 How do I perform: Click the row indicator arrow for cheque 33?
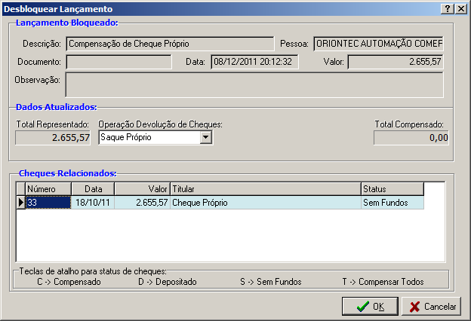pyautogui.click(x=20, y=203)
